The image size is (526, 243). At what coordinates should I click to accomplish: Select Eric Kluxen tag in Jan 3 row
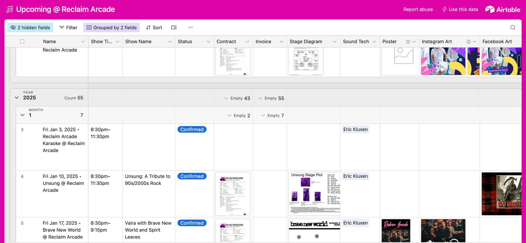pos(355,129)
